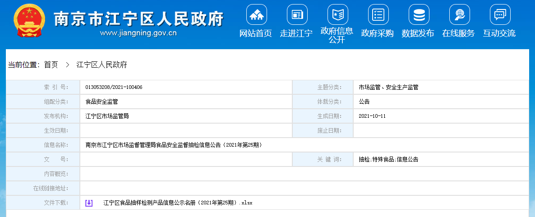Click the 生成日期 field label

coord(329,116)
